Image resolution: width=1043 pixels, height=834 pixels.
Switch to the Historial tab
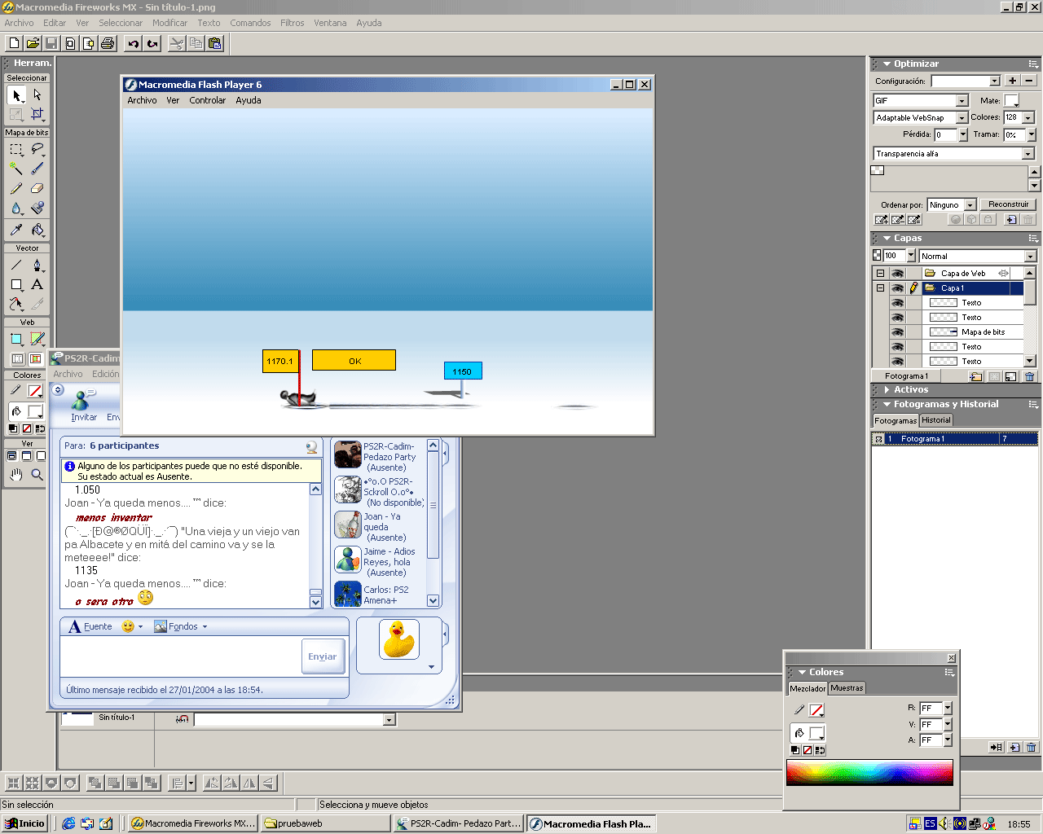point(936,420)
